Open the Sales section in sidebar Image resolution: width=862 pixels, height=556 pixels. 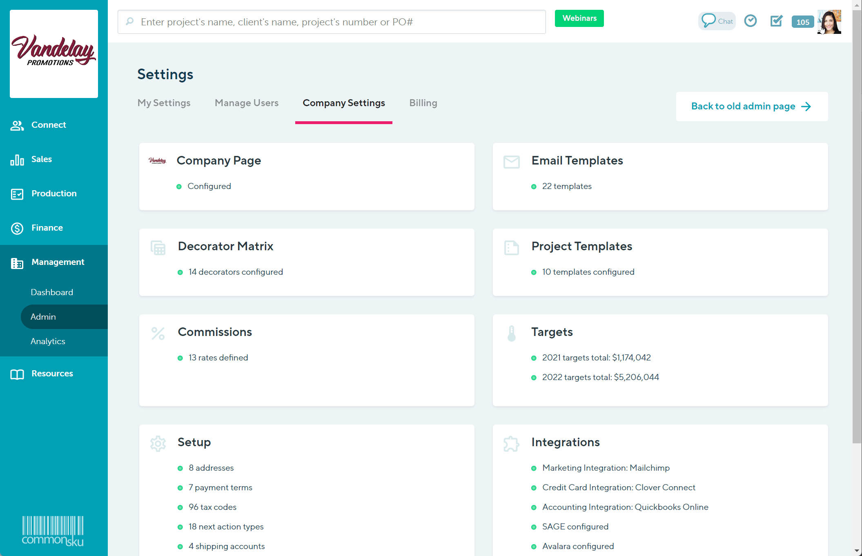point(41,159)
